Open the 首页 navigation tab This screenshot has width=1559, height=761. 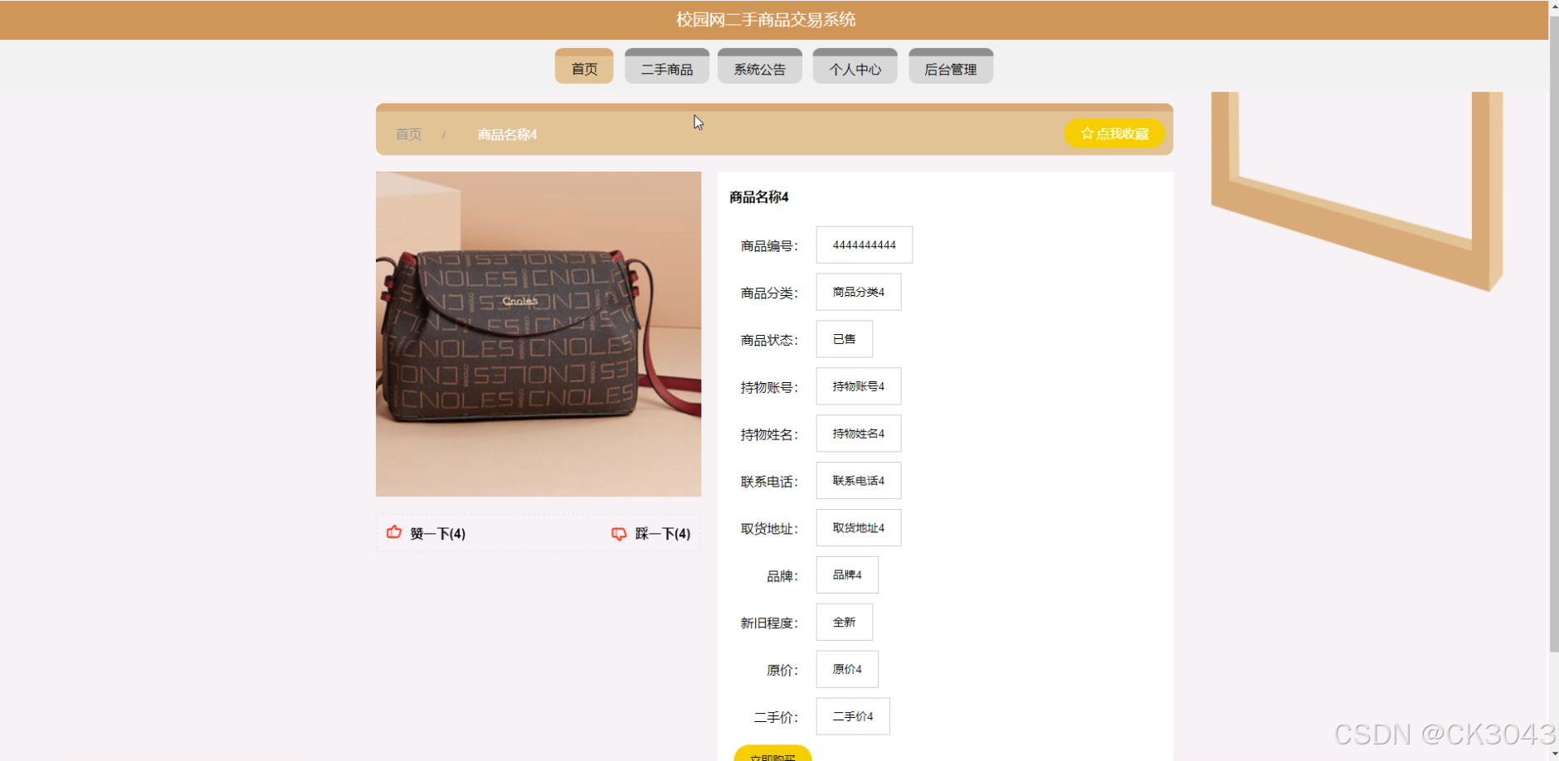[x=584, y=67]
